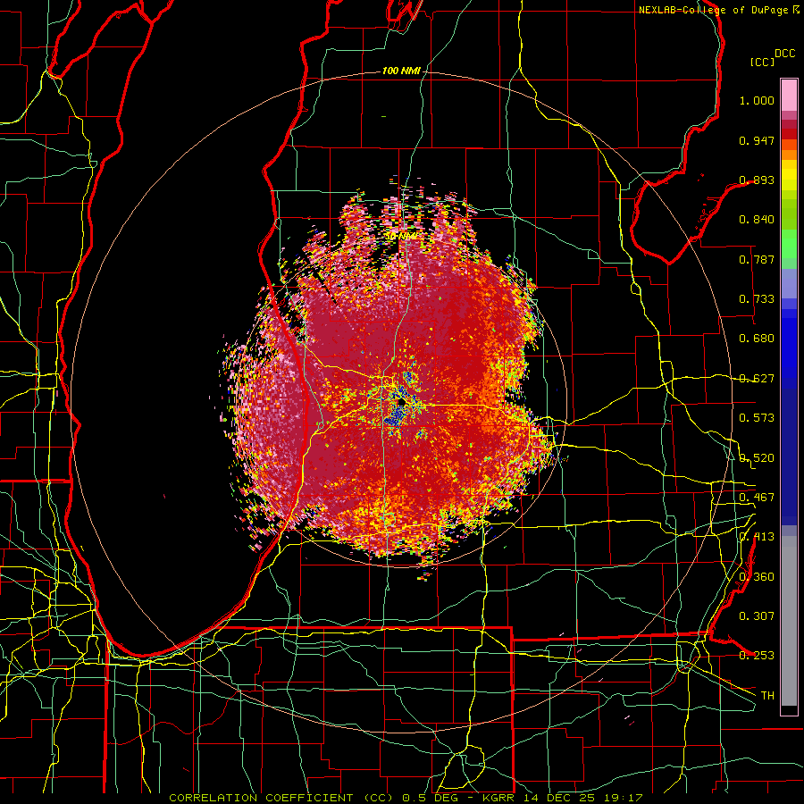The height and width of the screenshot is (804, 804).
Task: Click the 0.680 legend value
Action: (757, 339)
